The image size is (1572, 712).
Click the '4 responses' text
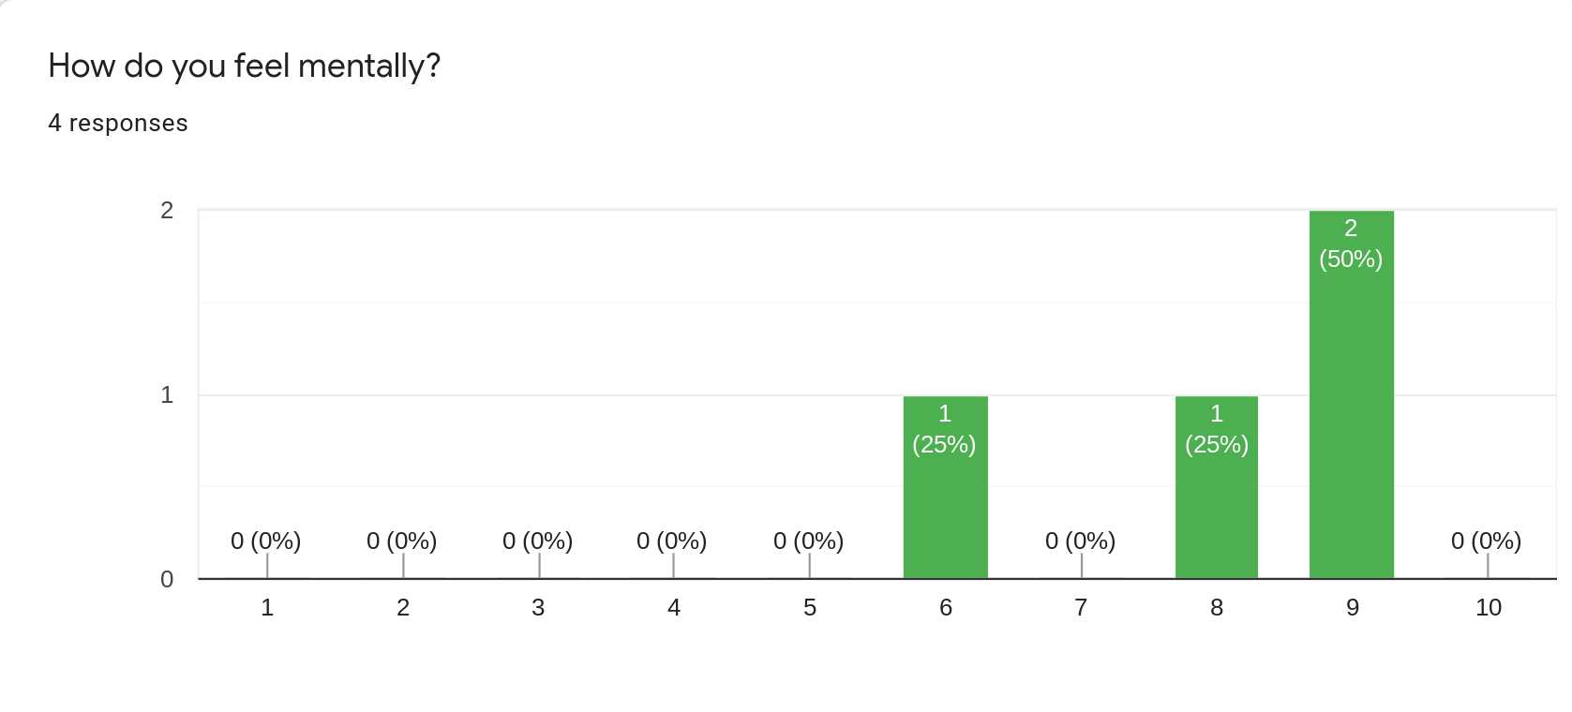point(118,123)
